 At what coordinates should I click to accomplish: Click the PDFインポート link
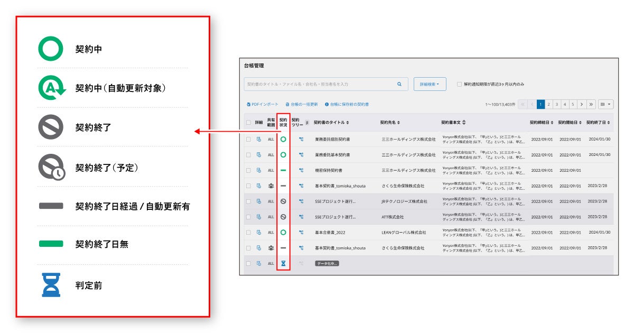coord(262,105)
